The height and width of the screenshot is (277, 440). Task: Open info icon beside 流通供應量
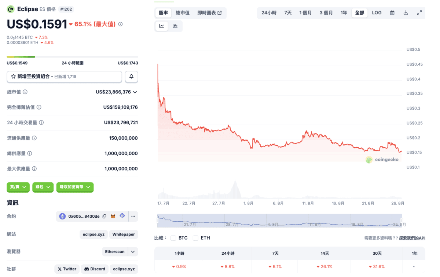(34, 138)
